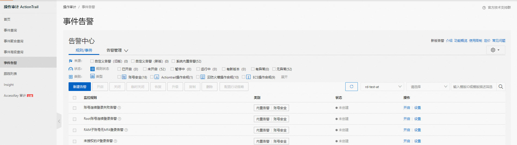
Task: Click the 账号安全 category icon
Action: [124, 77]
